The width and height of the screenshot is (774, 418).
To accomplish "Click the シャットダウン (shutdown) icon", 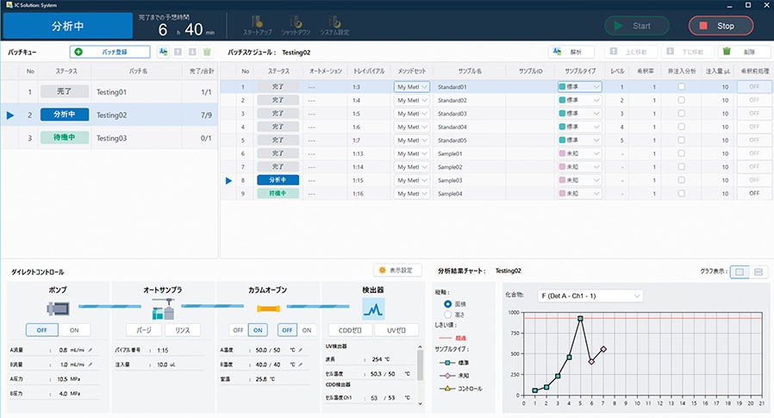I will 297,21.
